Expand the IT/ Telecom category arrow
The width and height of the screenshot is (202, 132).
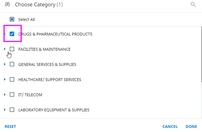point(5,95)
